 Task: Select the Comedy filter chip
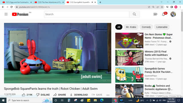coord(146,27)
